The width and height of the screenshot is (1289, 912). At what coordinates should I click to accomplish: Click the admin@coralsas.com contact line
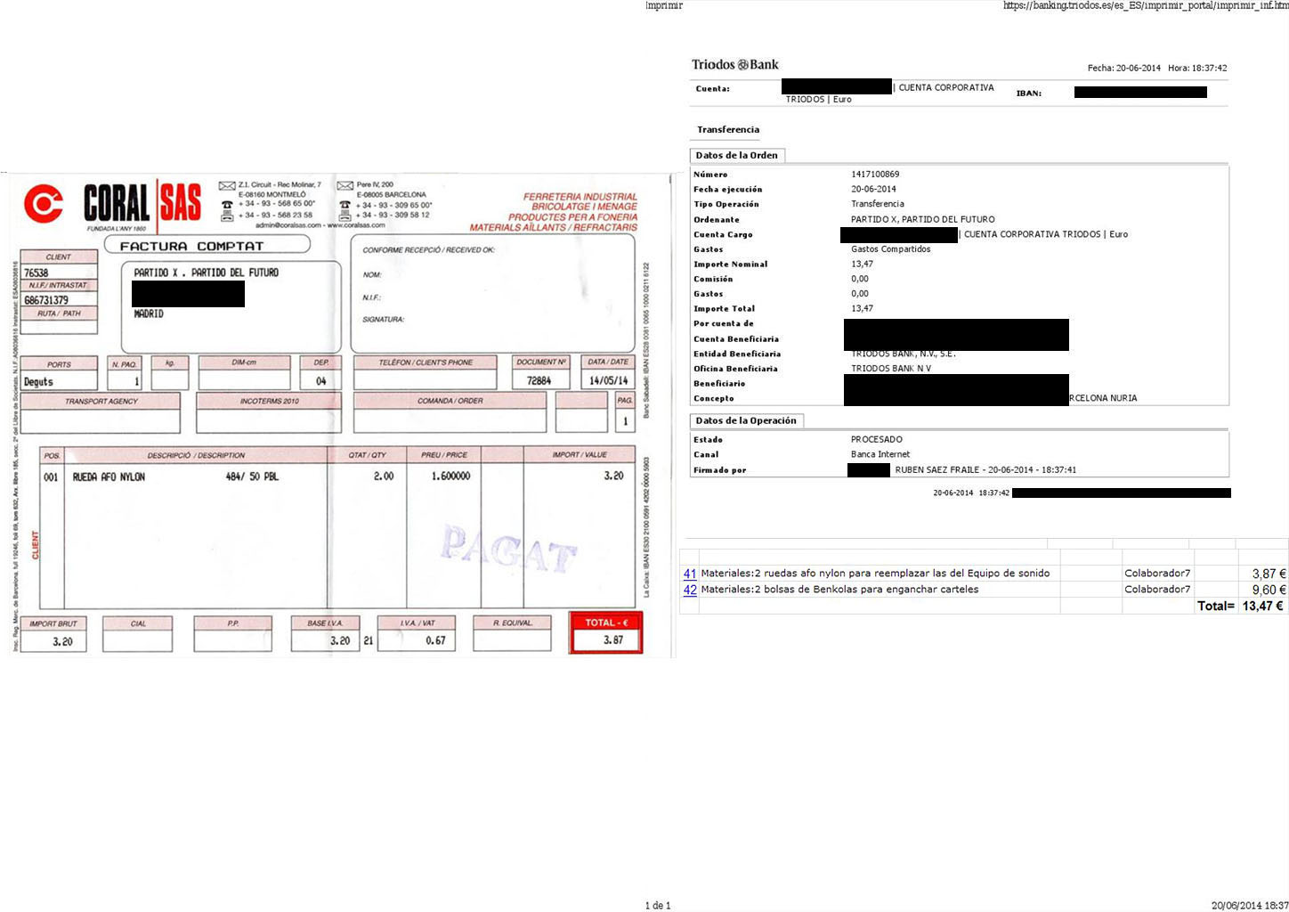320,225
